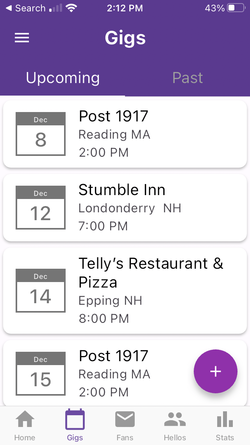The image size is (250, 445).
Task: Tap the Dec 14 calendar icon
Action: (41, 291)
